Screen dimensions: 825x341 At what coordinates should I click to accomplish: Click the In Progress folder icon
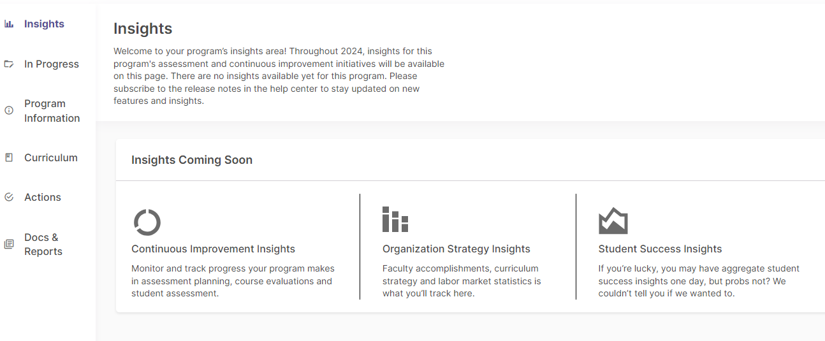pyautogui.click(x=9, y=64)
